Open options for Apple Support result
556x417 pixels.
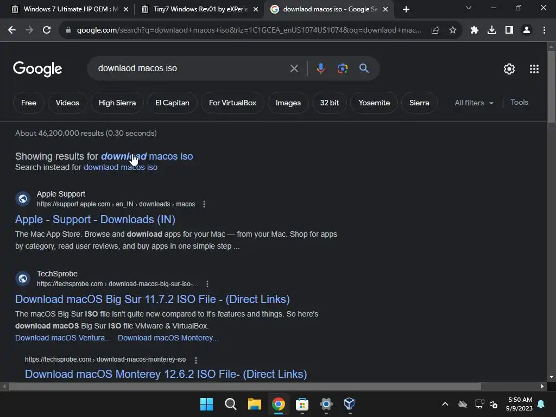click(x=204, y=204)
